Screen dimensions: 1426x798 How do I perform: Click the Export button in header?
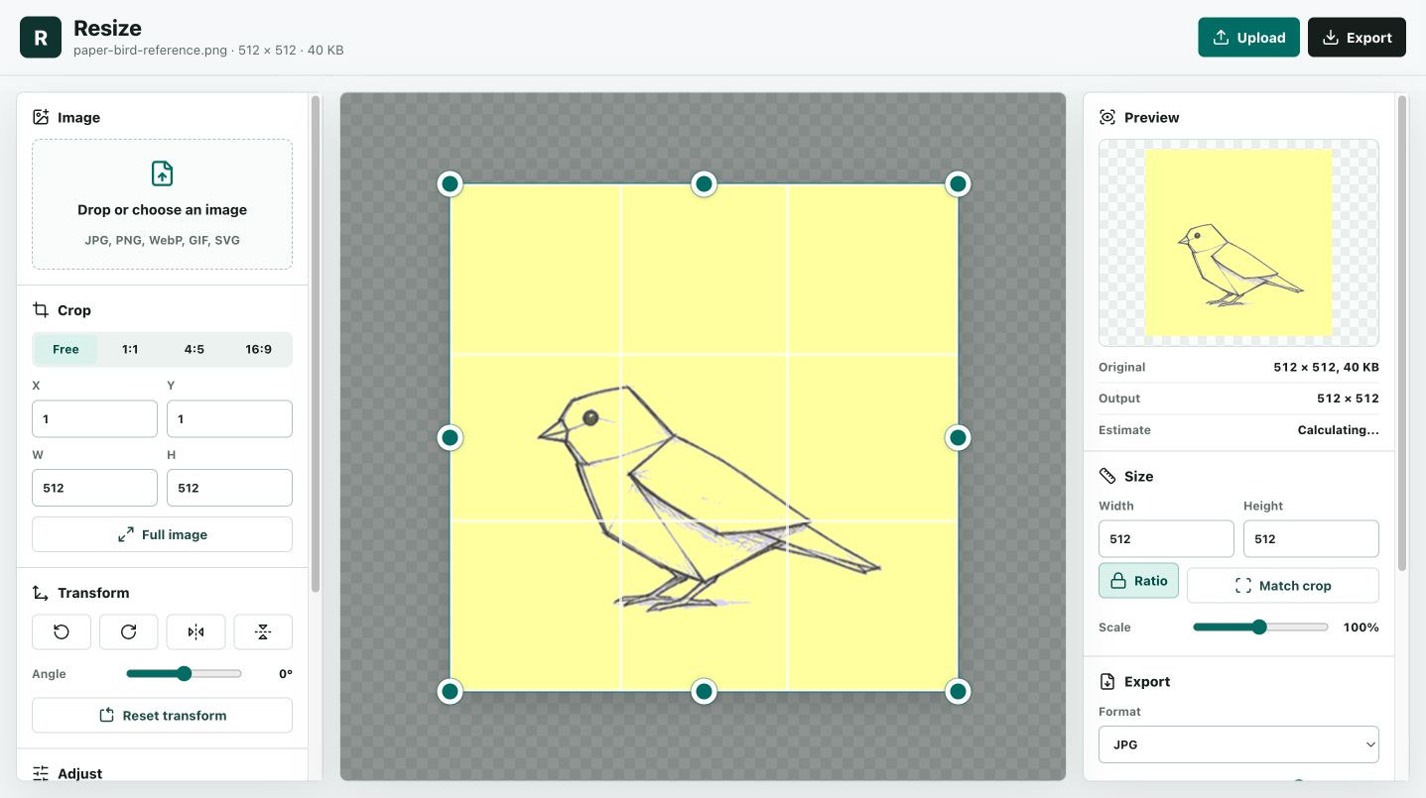point(1357,38)
